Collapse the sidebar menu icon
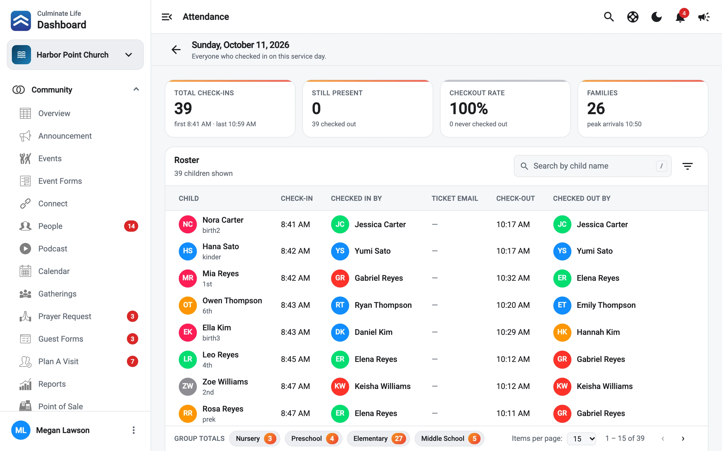 167,17
